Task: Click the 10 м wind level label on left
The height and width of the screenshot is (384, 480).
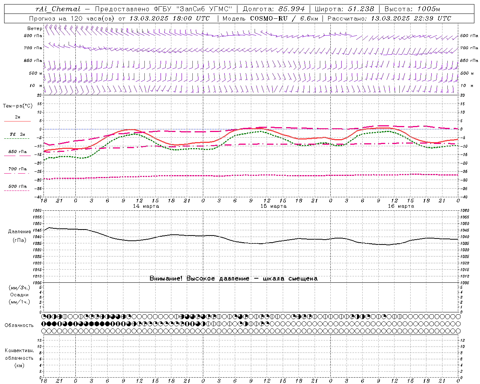Action: [x=36, y=85]
